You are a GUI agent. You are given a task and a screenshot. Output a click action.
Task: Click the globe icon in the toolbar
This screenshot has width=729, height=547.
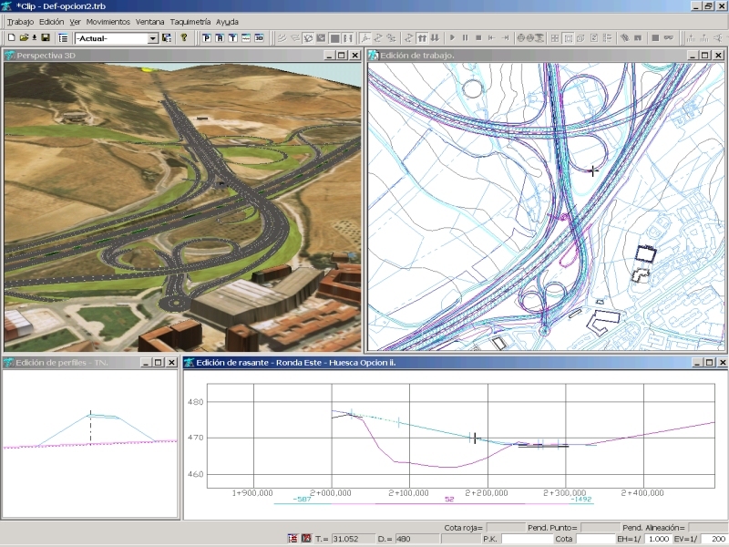tap(519, 37)
